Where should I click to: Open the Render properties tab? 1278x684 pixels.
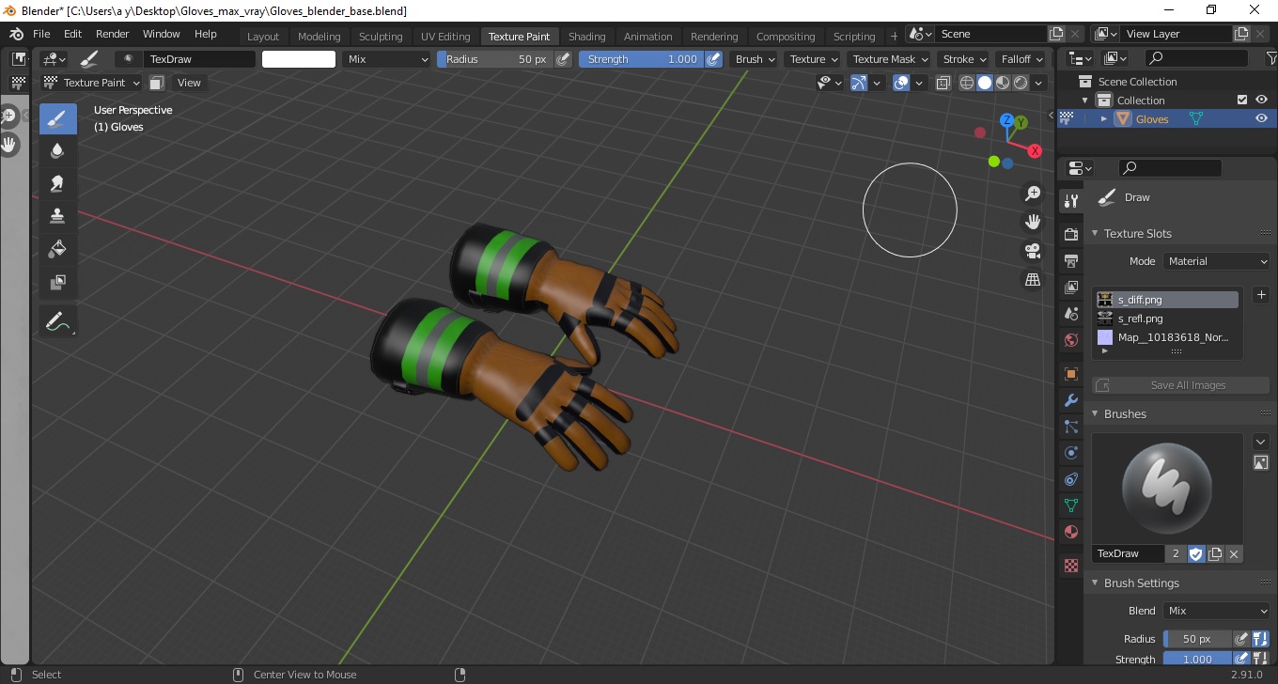(1070, 233)
